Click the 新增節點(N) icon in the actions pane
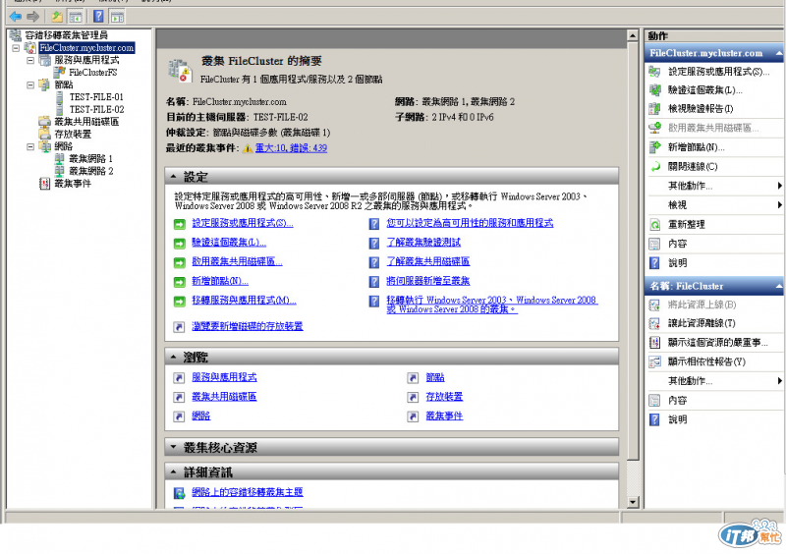 (x=654, y=147)
